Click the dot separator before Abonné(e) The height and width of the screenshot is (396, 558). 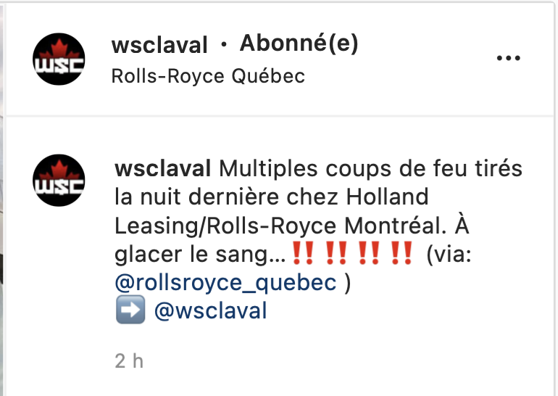pos(223,44)
